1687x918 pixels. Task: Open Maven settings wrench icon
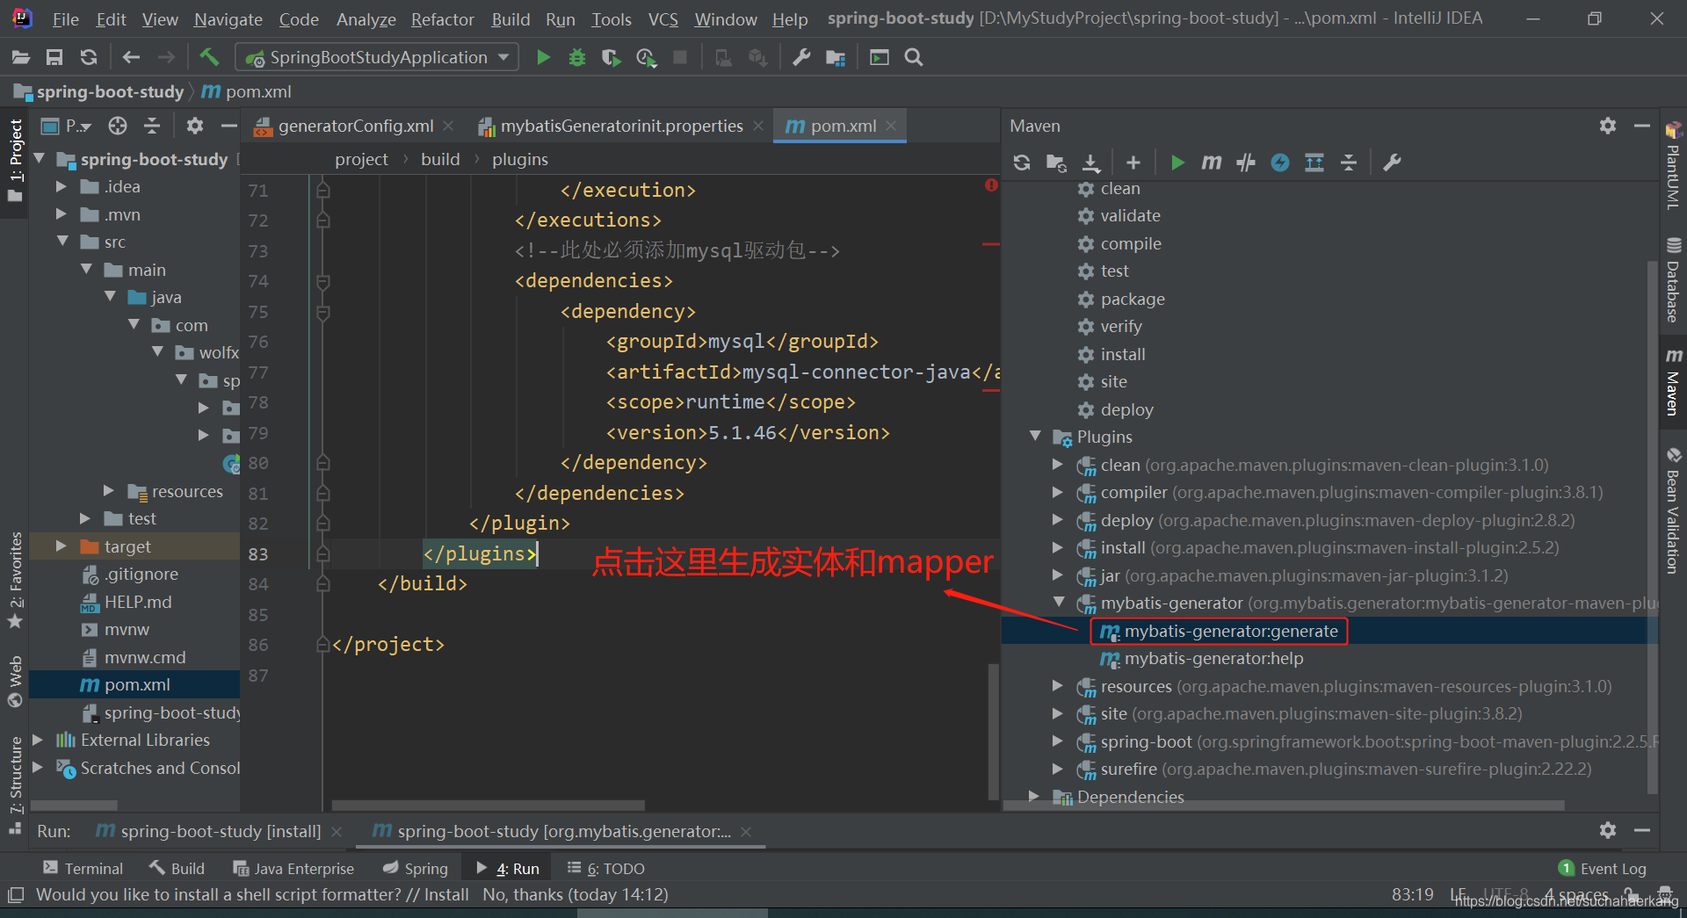click(x=1392, y=163)
